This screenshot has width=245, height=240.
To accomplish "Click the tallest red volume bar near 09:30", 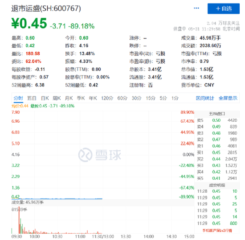I will [x=19, y=220].
